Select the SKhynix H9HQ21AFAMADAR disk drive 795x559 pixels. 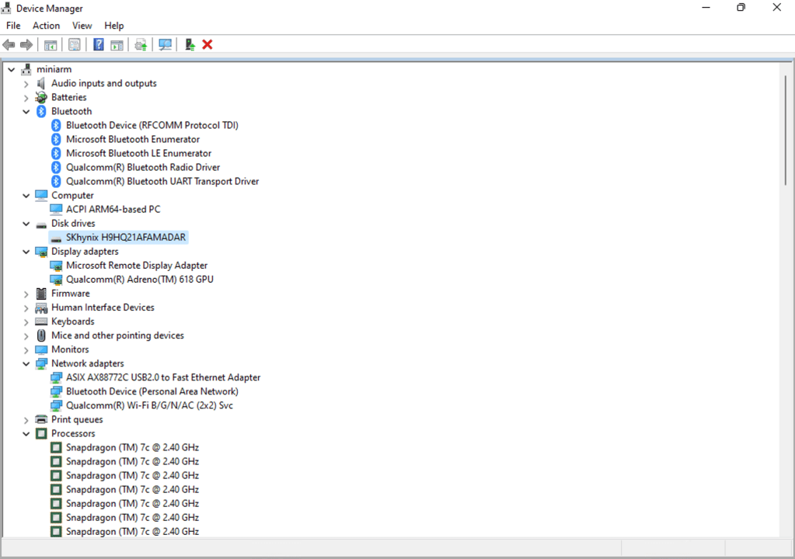[126, 238]
